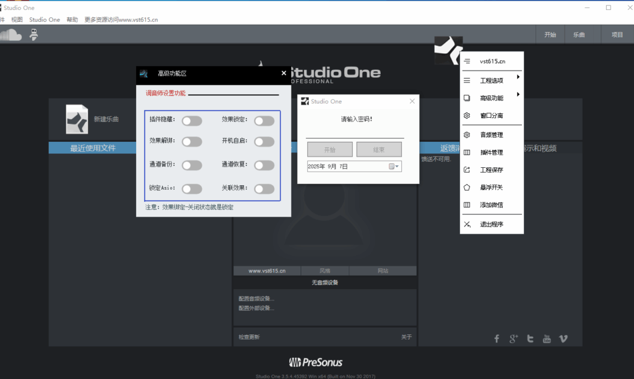Toggle 锁定Asio on

(192, 188)
